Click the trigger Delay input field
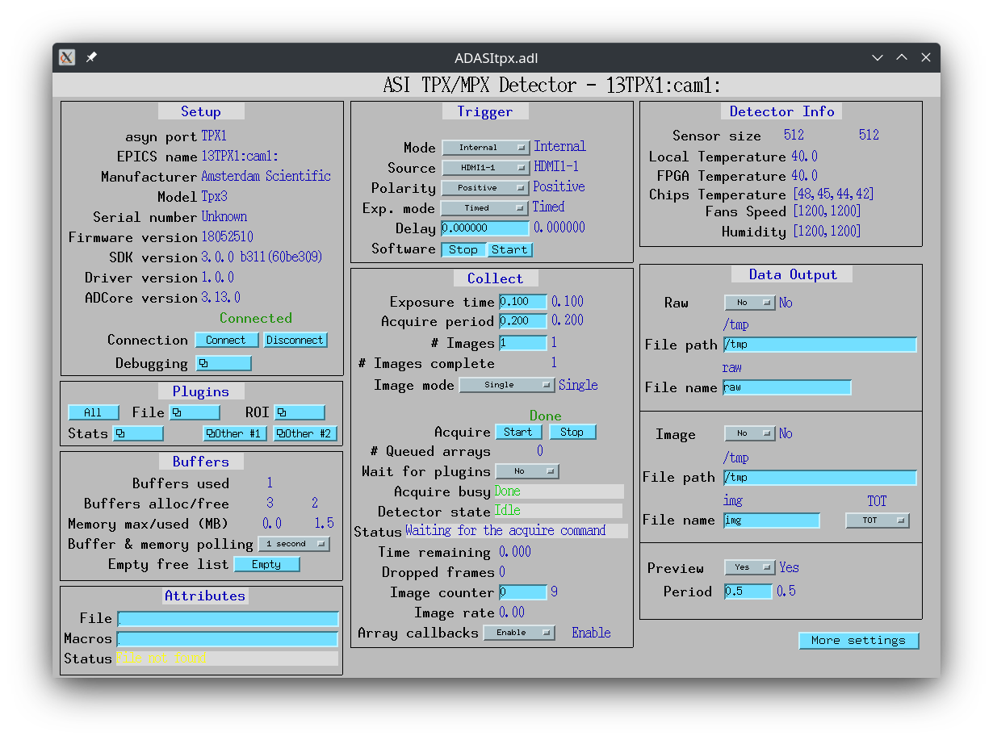This screenshot has height=740, width=993. coord(485,228)
